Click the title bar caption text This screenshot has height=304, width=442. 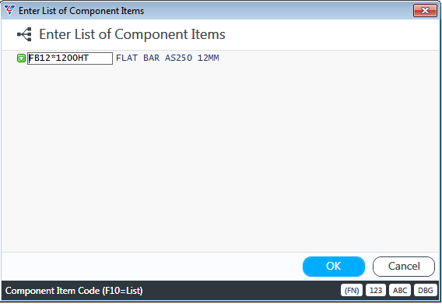(x=81, y=11)
